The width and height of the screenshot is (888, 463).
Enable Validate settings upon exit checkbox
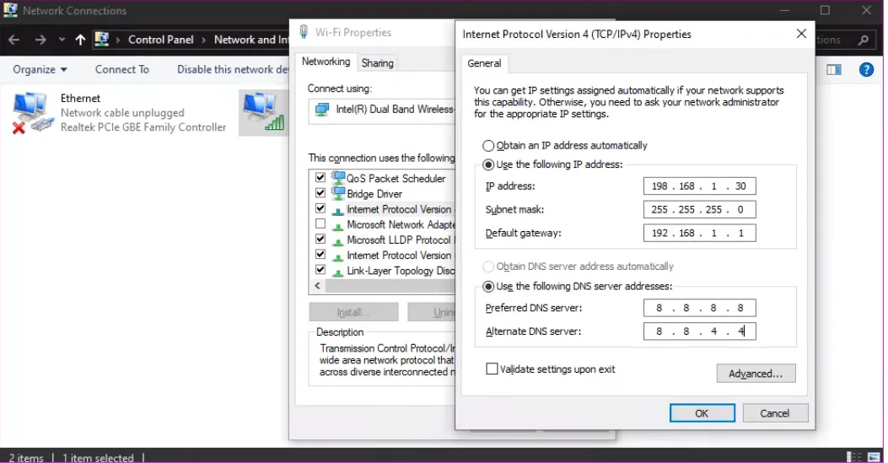492,369
